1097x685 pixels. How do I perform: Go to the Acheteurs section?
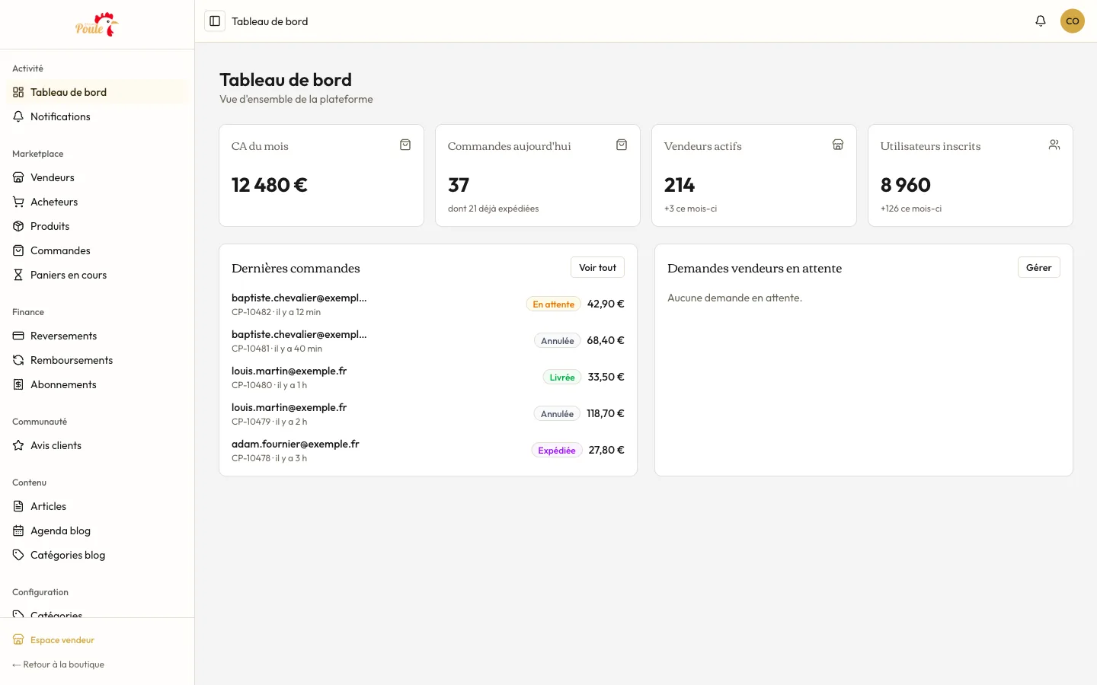[96, 202]
